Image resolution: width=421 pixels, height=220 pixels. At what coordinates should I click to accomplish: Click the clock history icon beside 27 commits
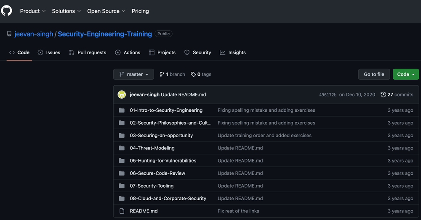[383, 94]
